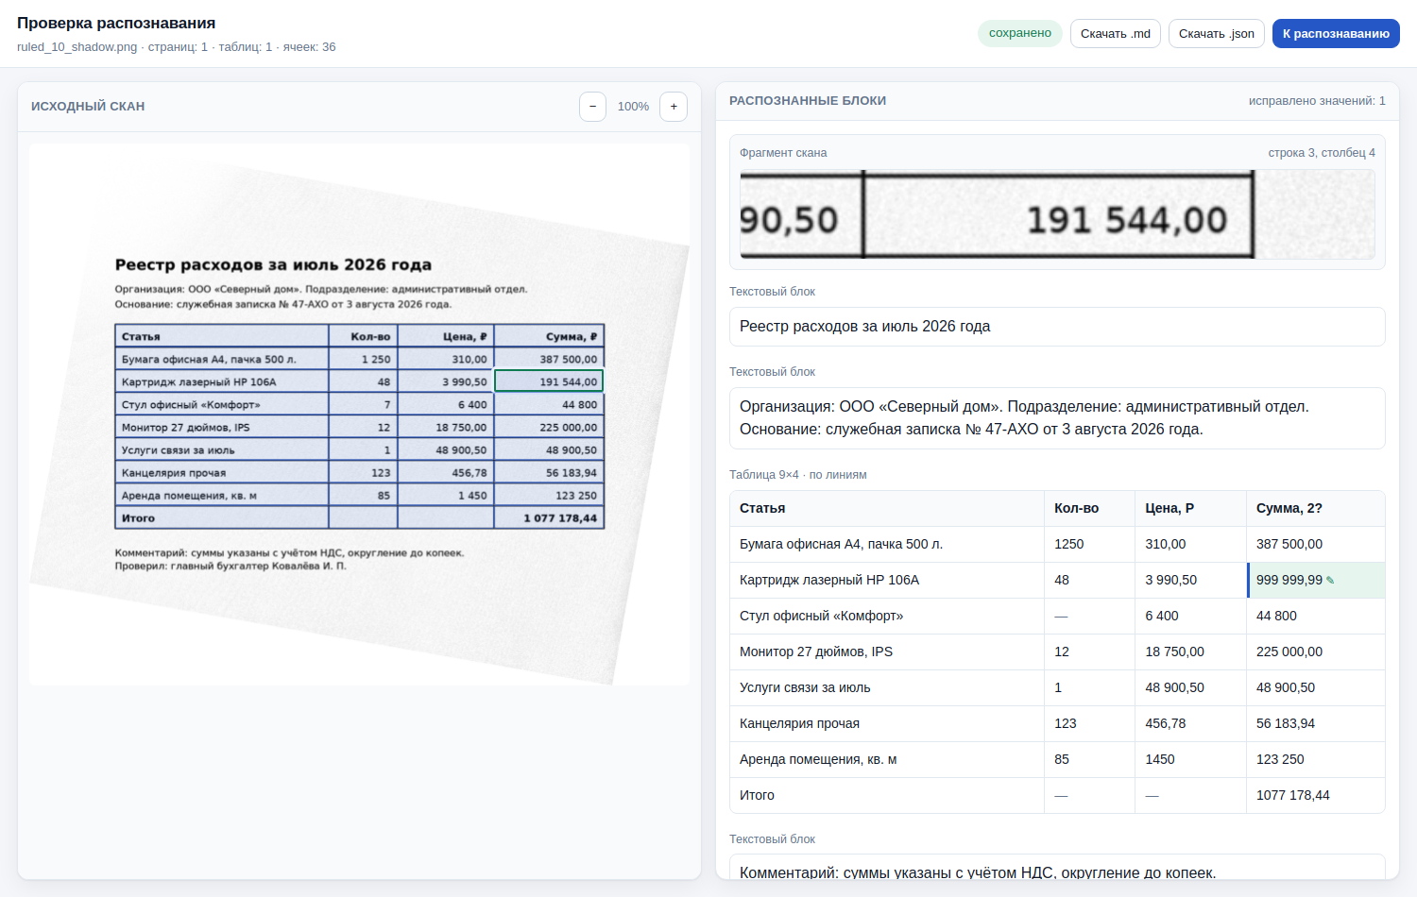Select cell 'Стул офисный «Комфорт»' in recognized table
1417x897 pixels.
coord(887,617)
